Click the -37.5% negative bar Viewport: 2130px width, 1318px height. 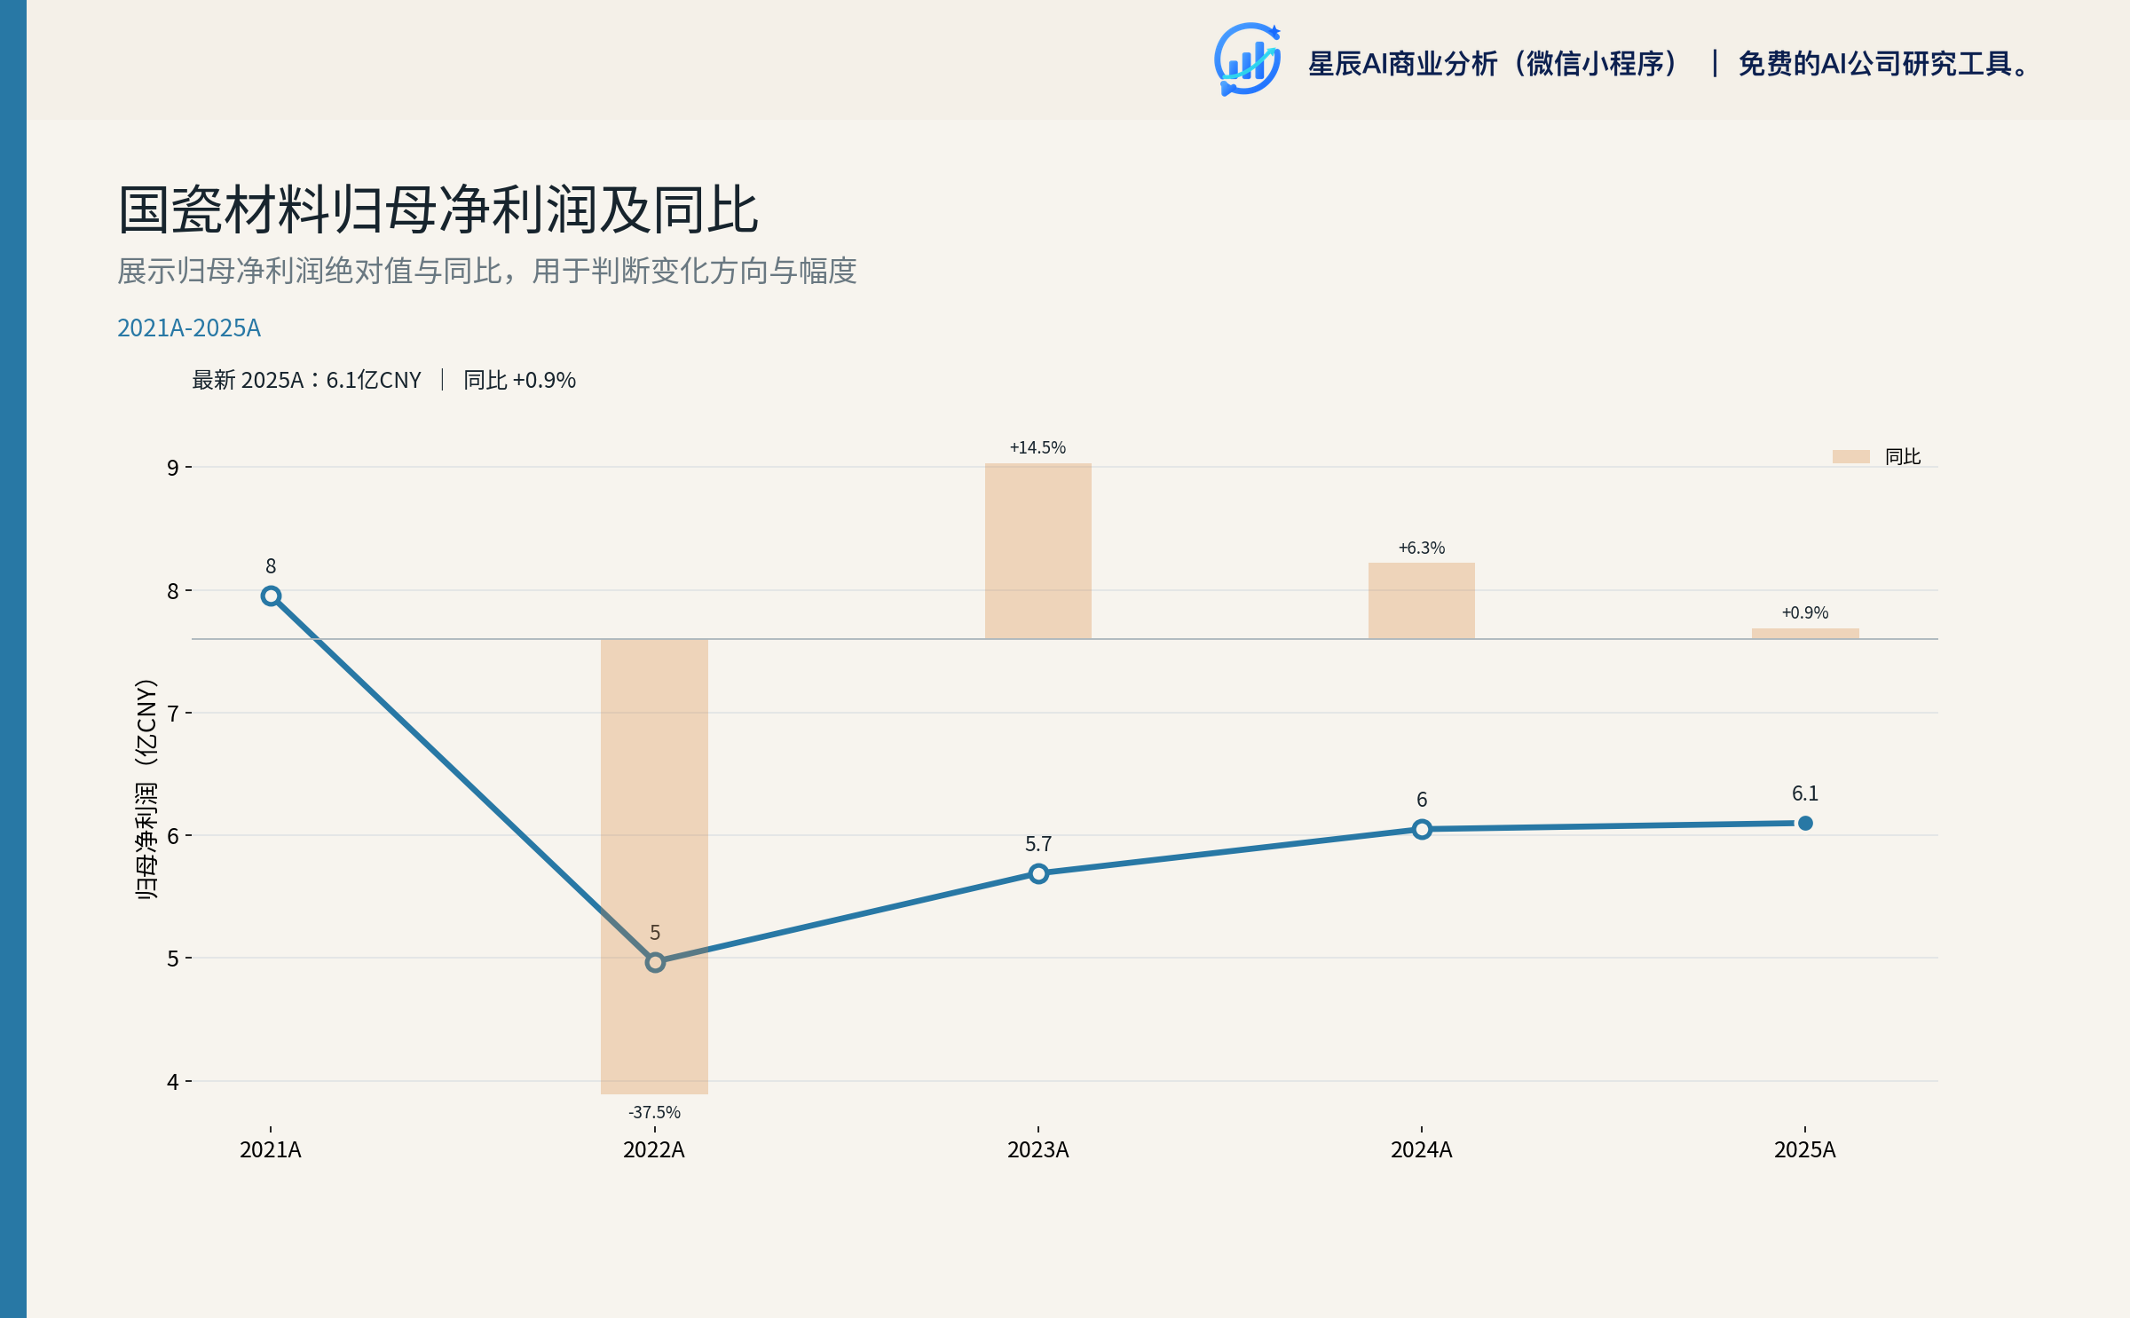654,866
